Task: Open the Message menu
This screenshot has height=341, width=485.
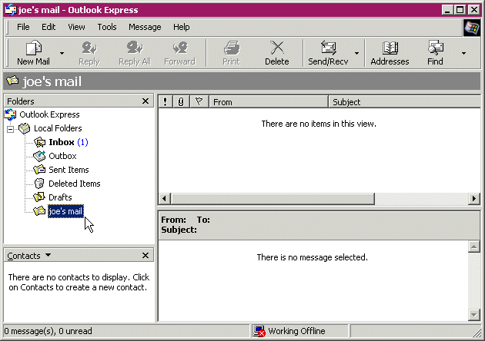Action: [x=145, y=27]
